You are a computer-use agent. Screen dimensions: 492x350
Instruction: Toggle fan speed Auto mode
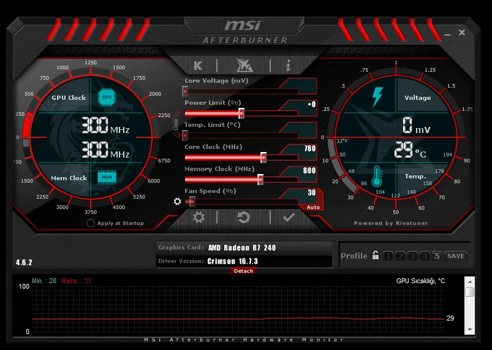tap(313, 207)
